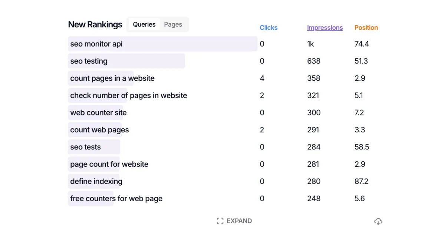
Task: Open 'free counters for web page' query
Action: (116, 199)
